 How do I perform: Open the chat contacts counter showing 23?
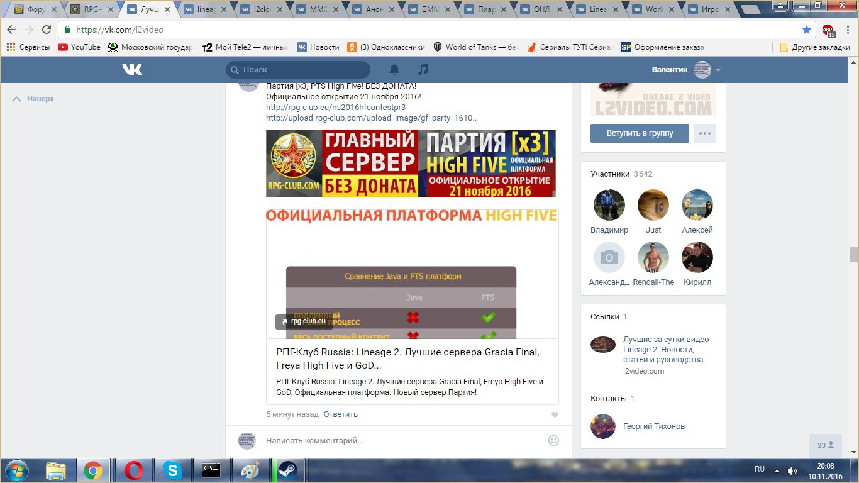click(826, 445)
